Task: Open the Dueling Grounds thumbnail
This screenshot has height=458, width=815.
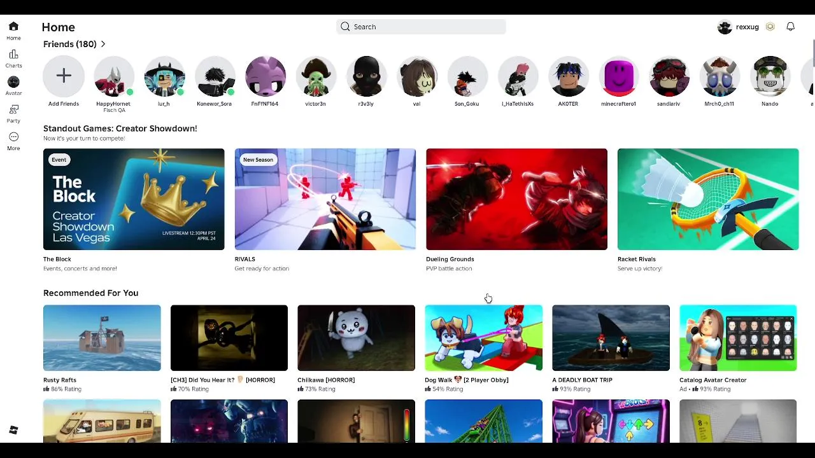Action: click(516, 199)
